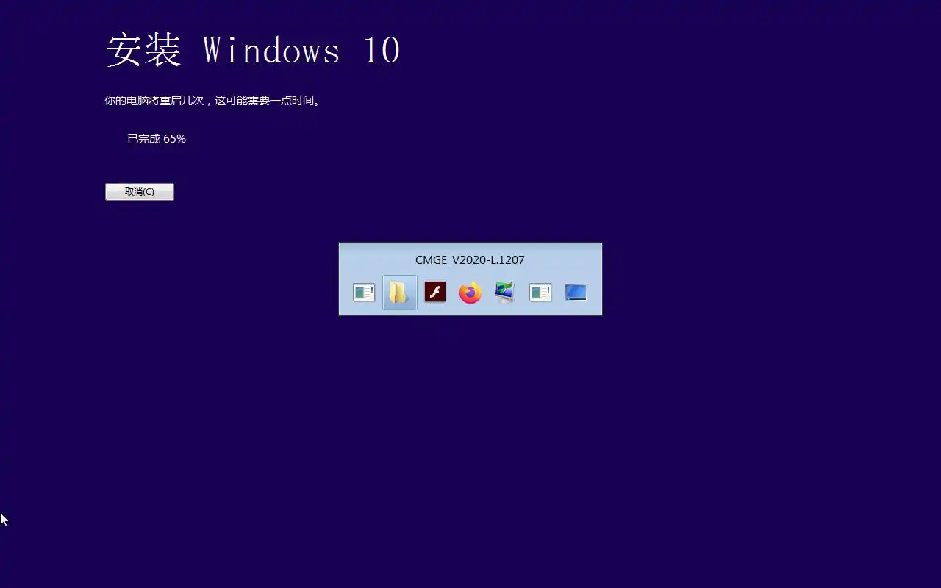Click the 取消(C) cancel button

click(x=140, y=192)
